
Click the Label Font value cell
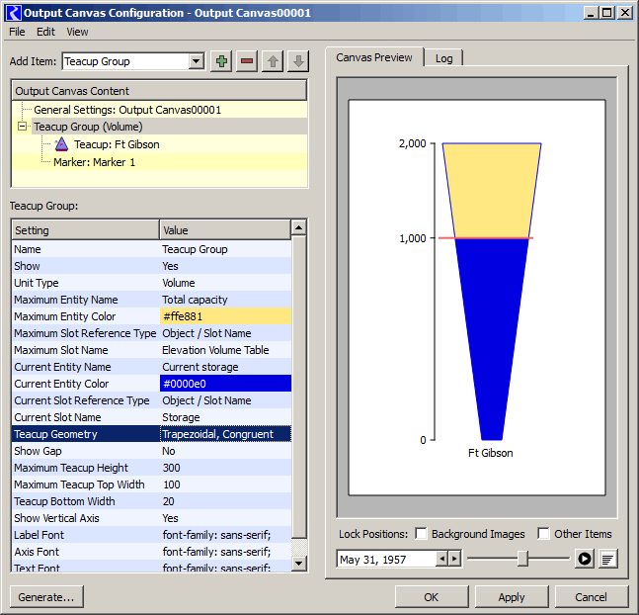(x=225, y=535)
